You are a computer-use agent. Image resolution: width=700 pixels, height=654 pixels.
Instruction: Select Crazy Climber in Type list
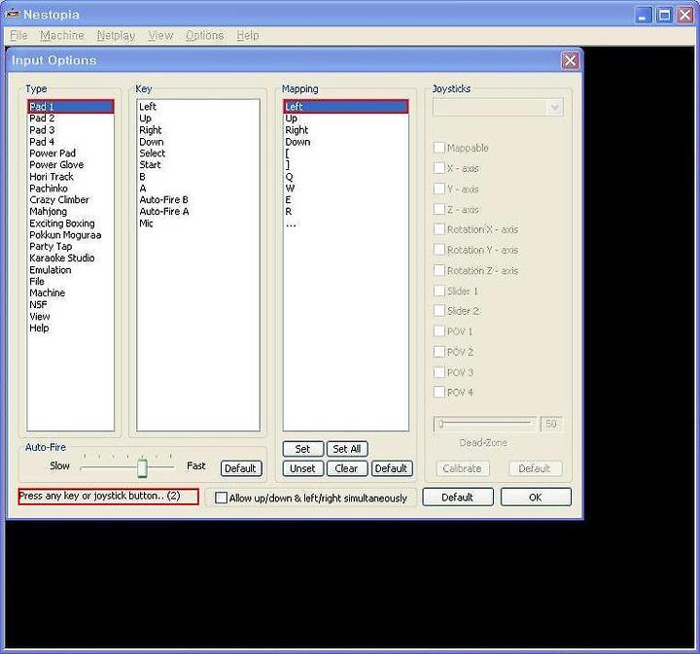(x=70, y=200)
